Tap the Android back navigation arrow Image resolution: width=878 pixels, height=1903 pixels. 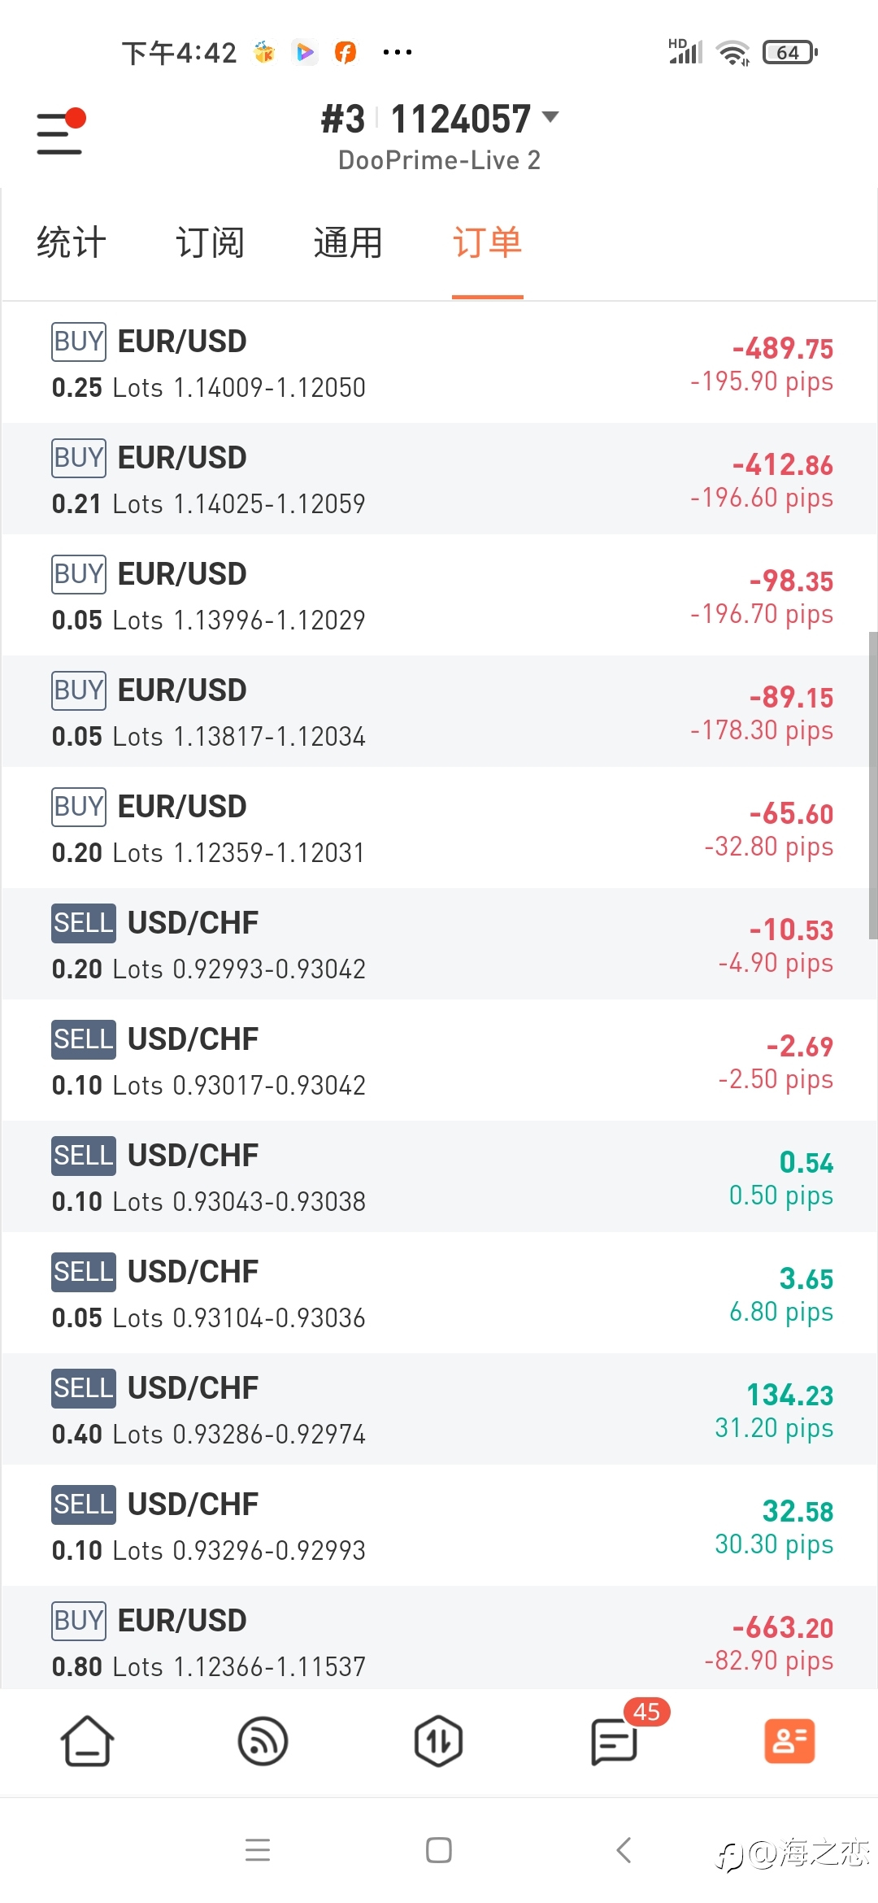(x=624, y=1850)
